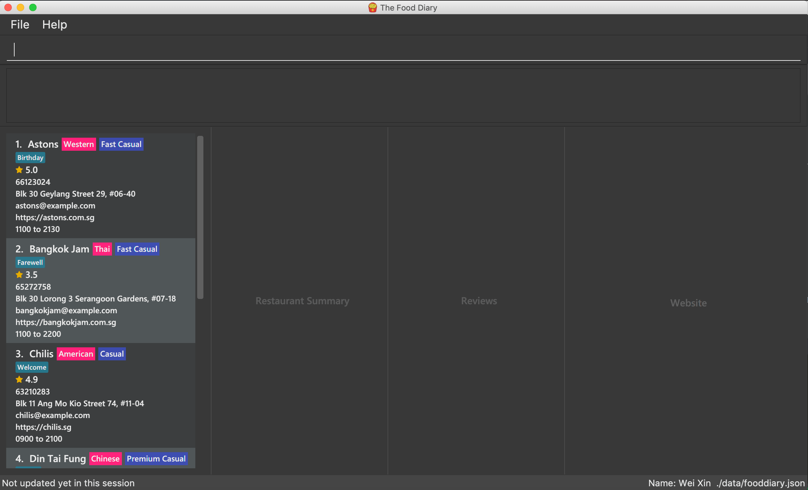This screenshot has width=808, height=490.
Task: Click 'Name: Wei Xin' in status bar
Action: [679, 483]
